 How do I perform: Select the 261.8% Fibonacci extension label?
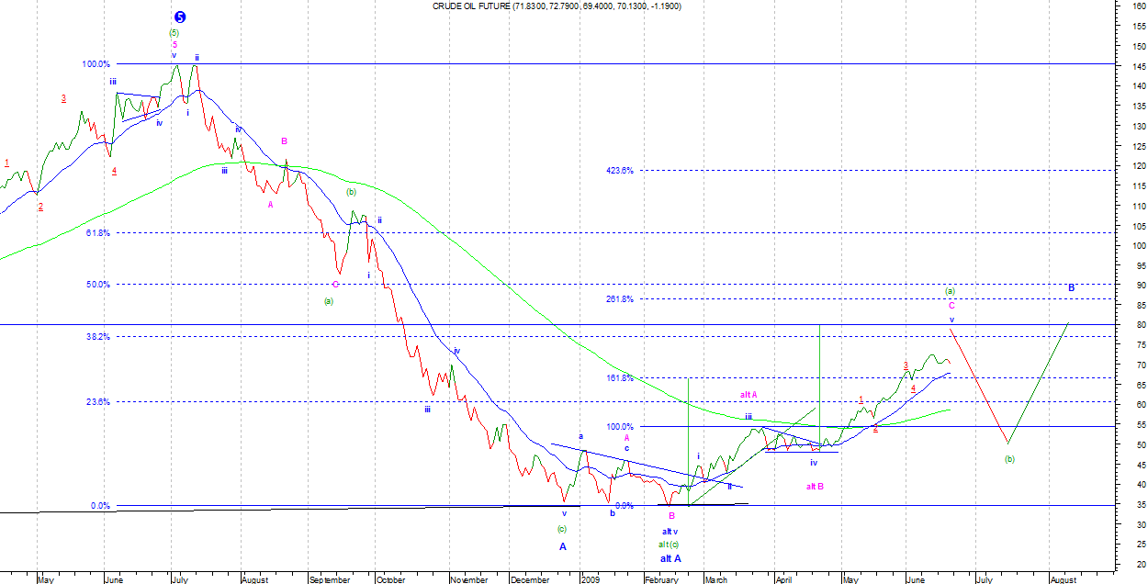coord(619,299)
